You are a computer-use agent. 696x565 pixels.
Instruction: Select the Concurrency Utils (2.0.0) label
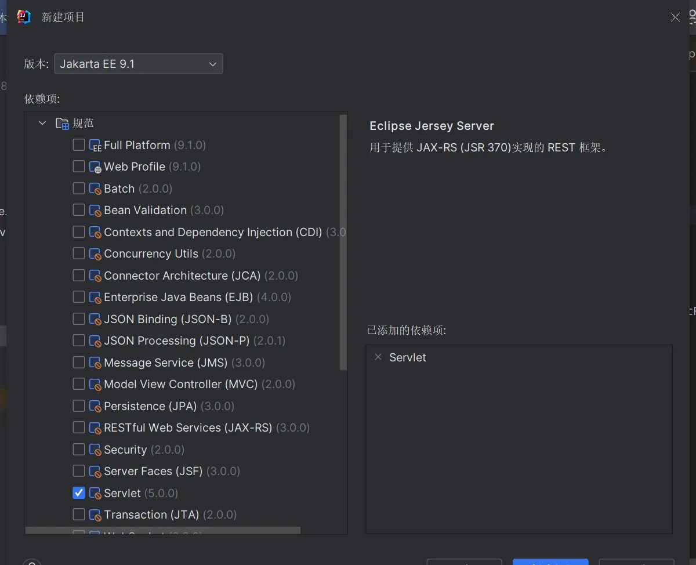click(x=170, y=253)
